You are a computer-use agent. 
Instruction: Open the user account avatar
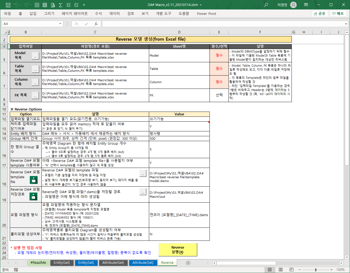pos(293,5)
